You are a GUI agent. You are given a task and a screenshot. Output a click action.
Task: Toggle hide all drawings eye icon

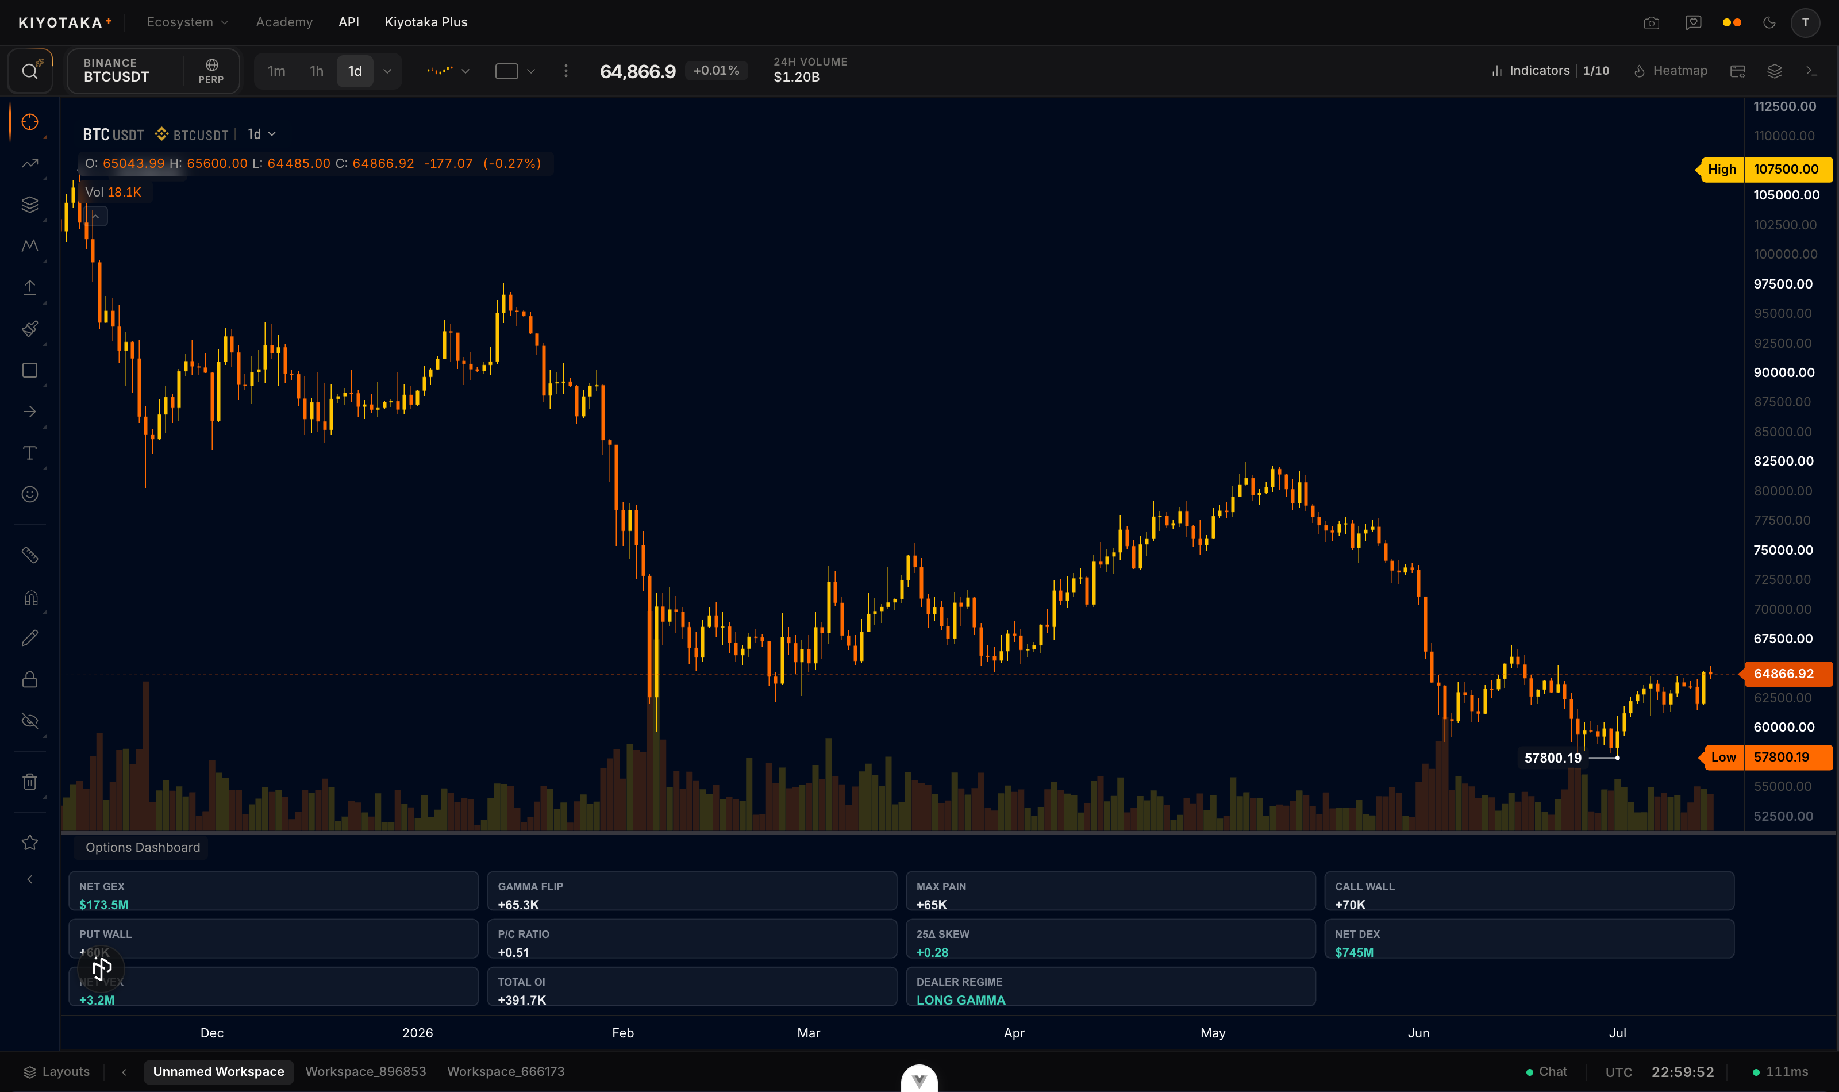(x=29, y=721)
